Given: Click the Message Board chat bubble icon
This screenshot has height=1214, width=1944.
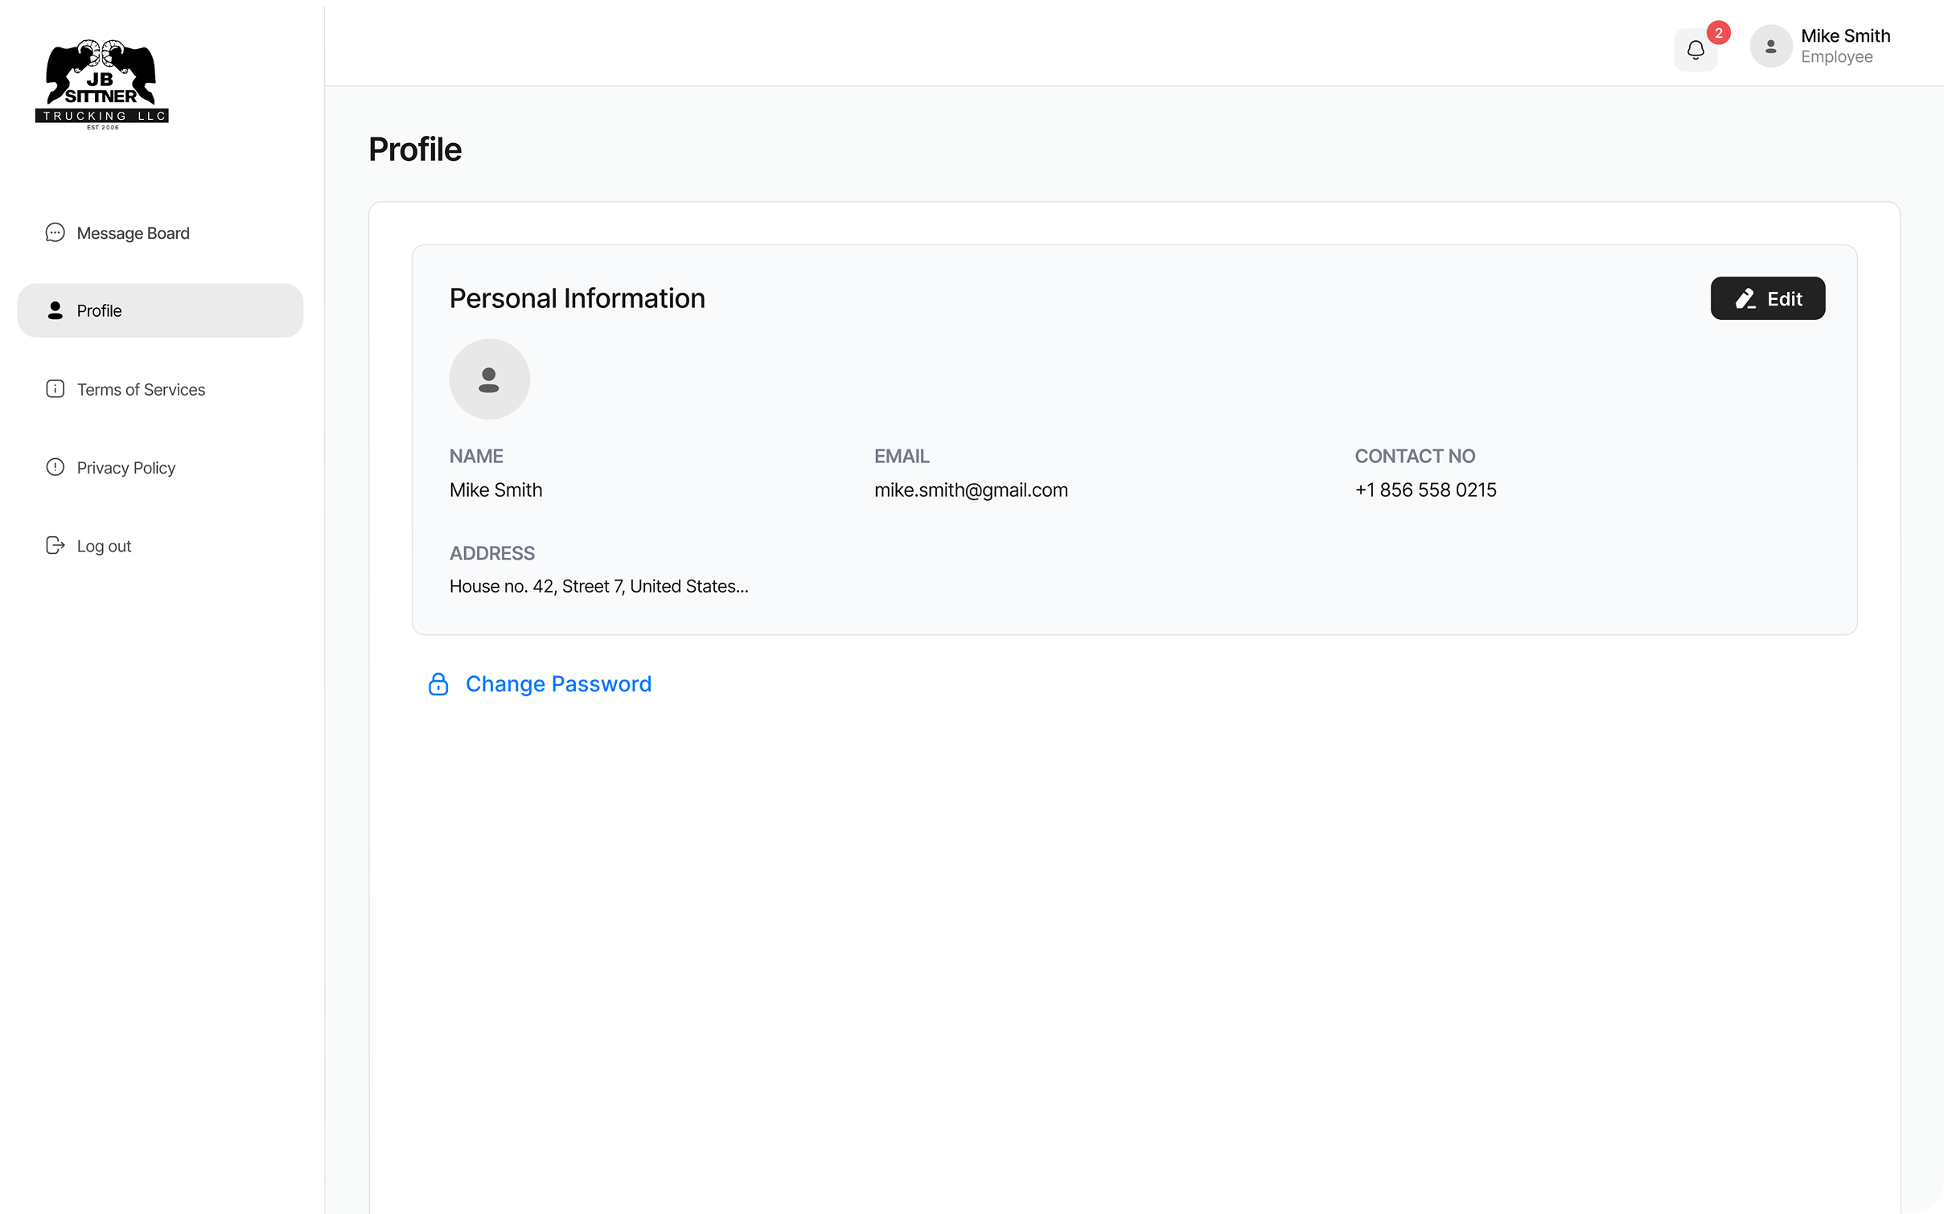Looking at the screenshot, I should (x=55, y=233).
